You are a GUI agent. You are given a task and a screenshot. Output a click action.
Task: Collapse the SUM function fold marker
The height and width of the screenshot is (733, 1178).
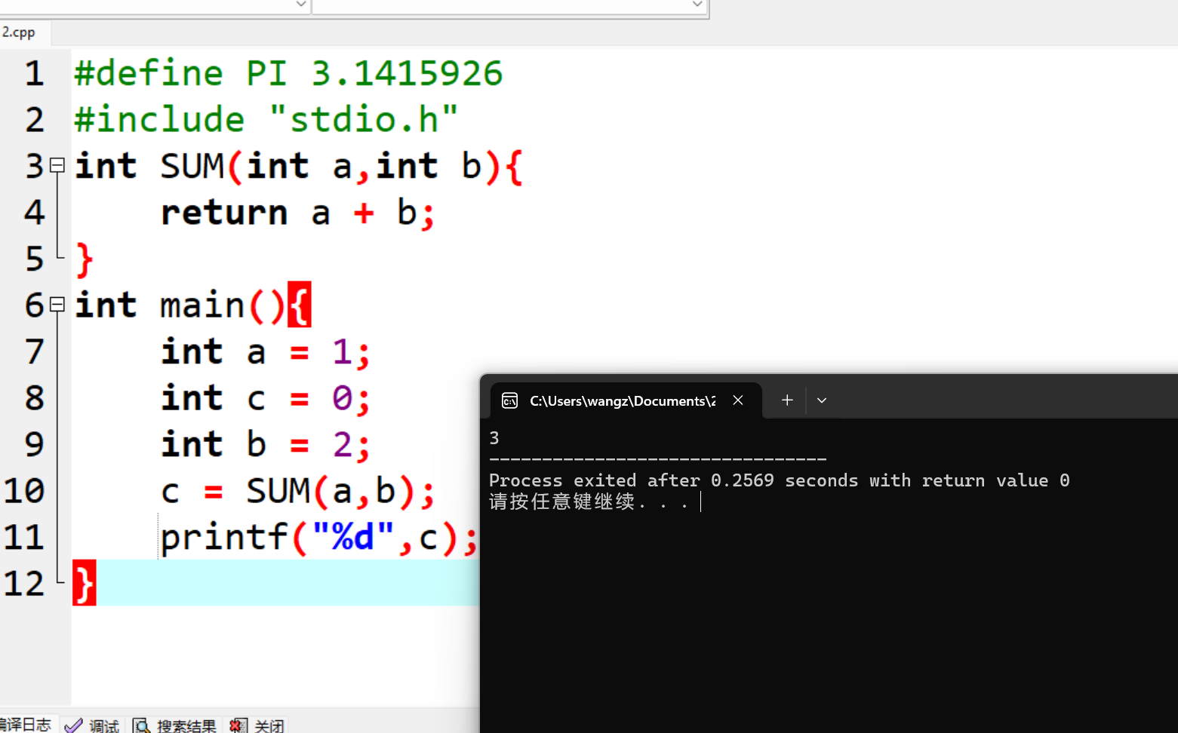point(57,165)
